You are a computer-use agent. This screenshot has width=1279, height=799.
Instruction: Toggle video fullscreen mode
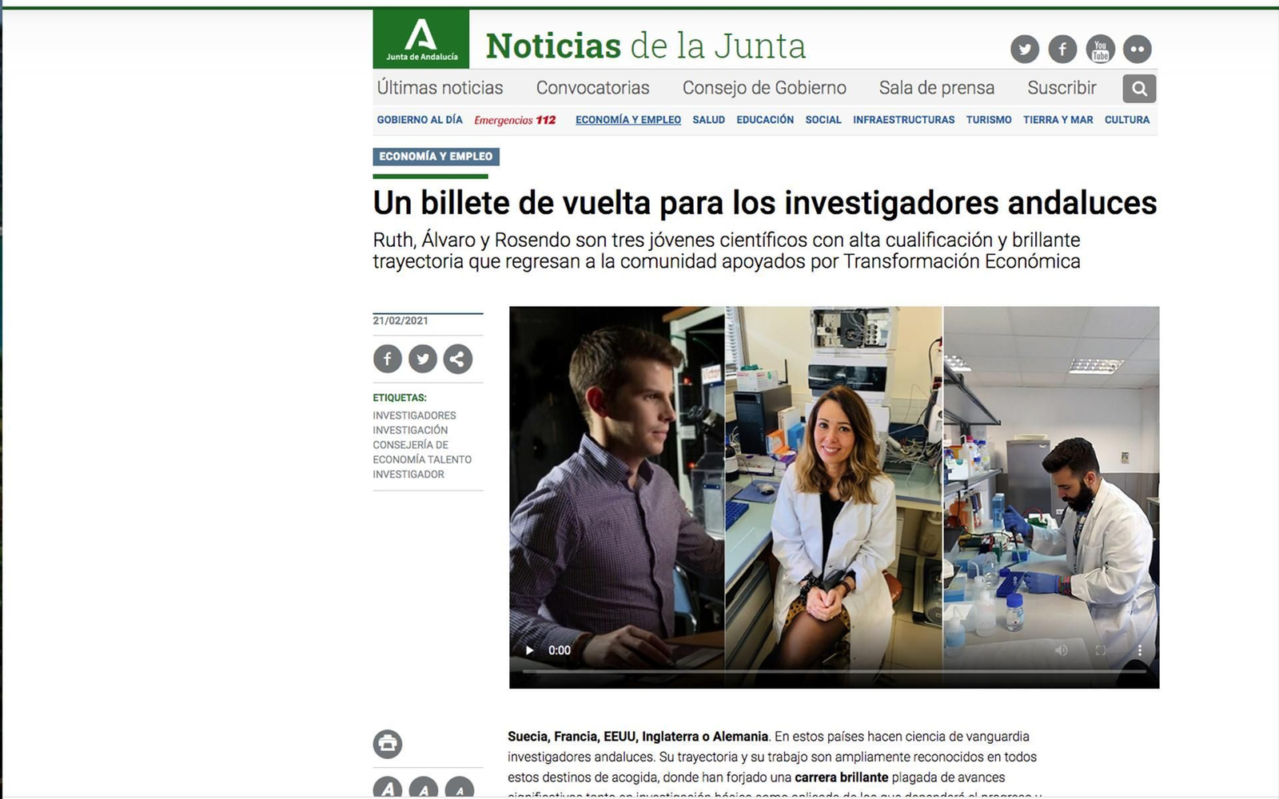click(1101, 650)
